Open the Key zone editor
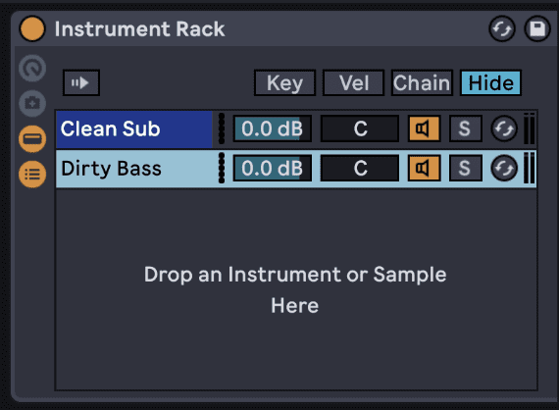559x410 pixels. coord(284,82)
